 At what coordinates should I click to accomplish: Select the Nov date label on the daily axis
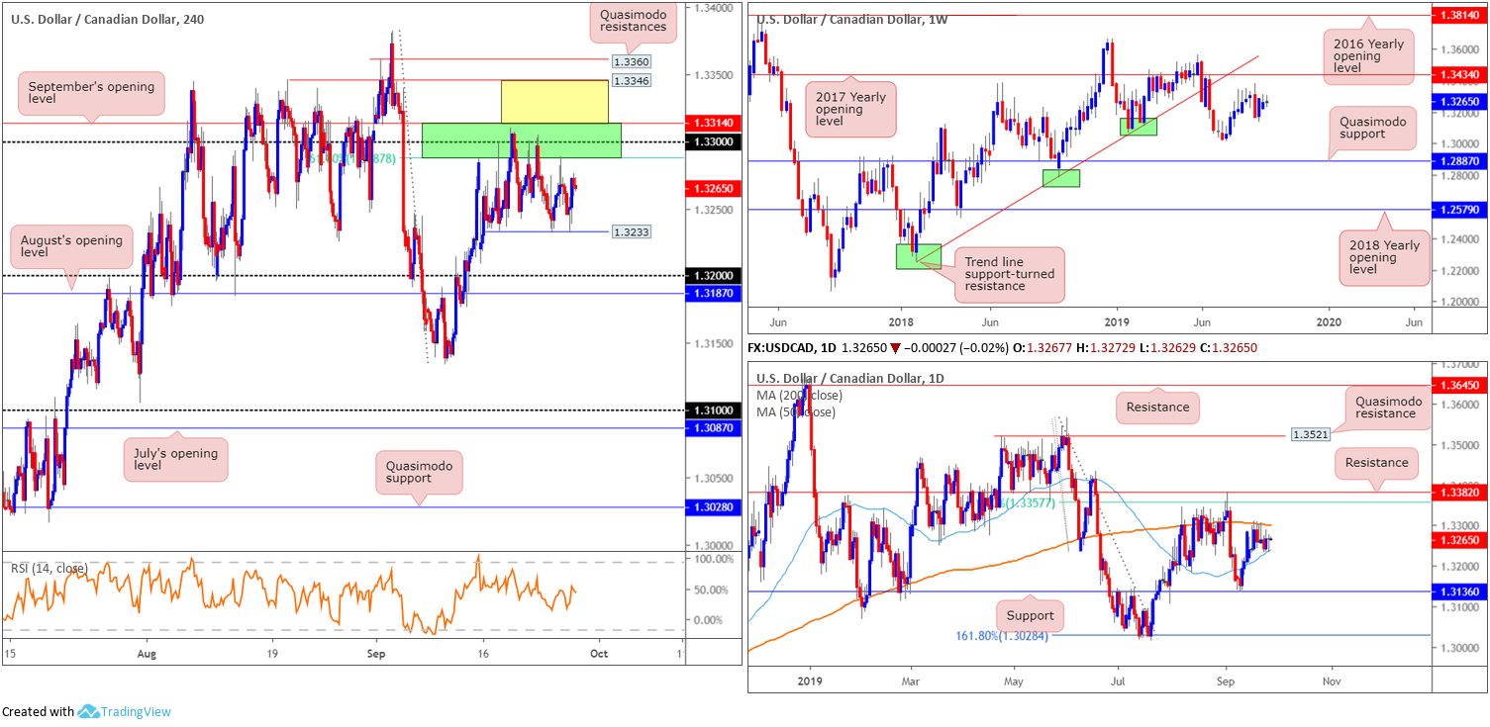(1331, 682)
